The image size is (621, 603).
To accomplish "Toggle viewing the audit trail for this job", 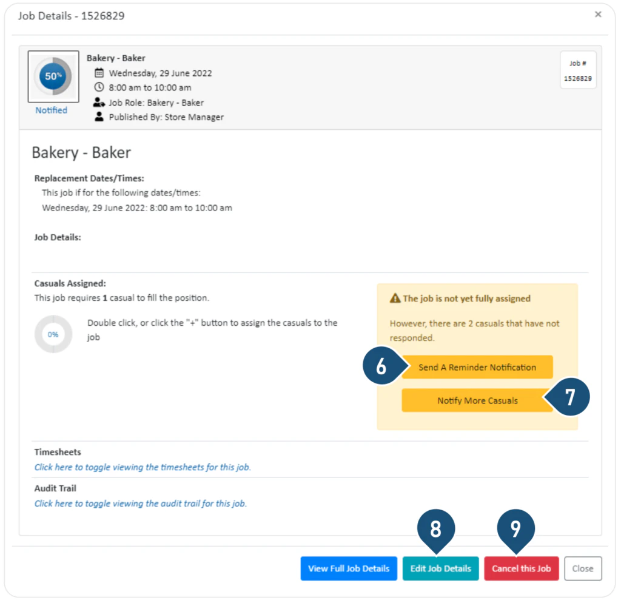I will click(141, 504).
